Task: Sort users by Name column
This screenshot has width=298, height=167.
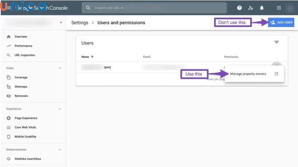Action: click(88, 57)
